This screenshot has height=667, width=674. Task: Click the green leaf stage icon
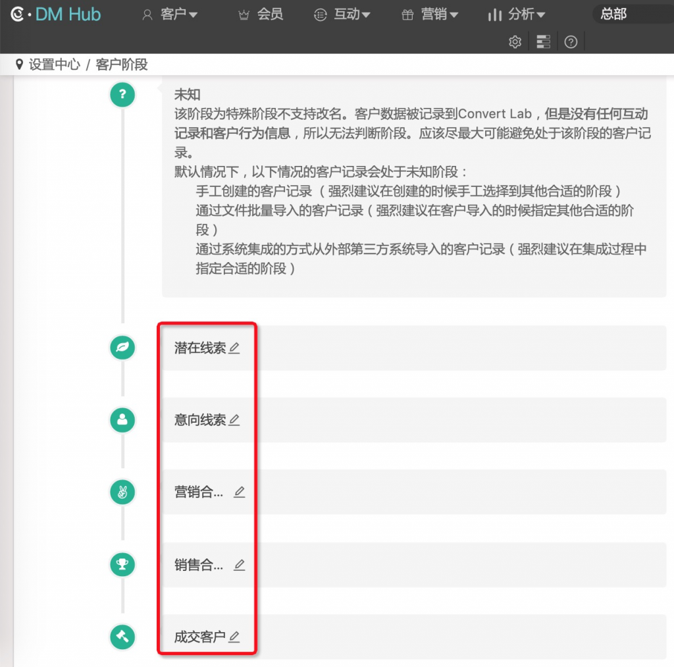pyautogui.click(x=122, y=348)
